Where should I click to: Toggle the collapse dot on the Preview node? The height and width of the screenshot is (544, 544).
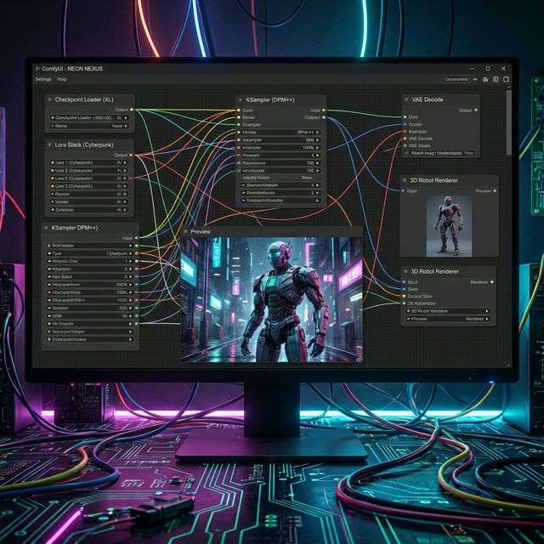(x=186, y=231)
